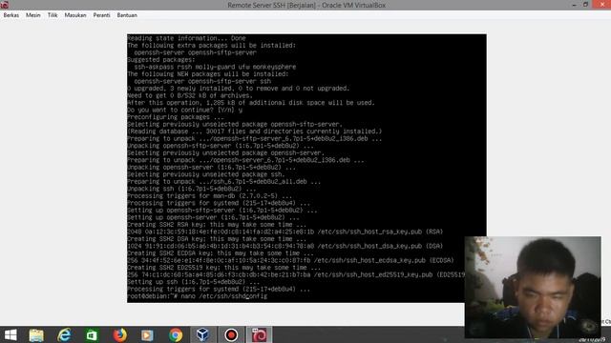
Task: Click the nano /etc/ssh/sshdconfig command line
Action: pos(198,296)
